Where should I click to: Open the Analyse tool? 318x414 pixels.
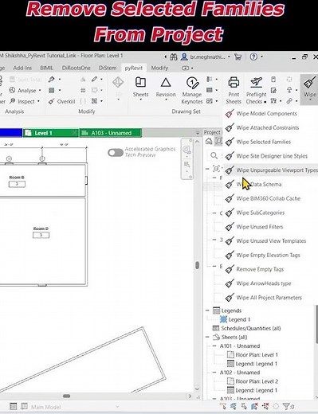click(23, 90)
